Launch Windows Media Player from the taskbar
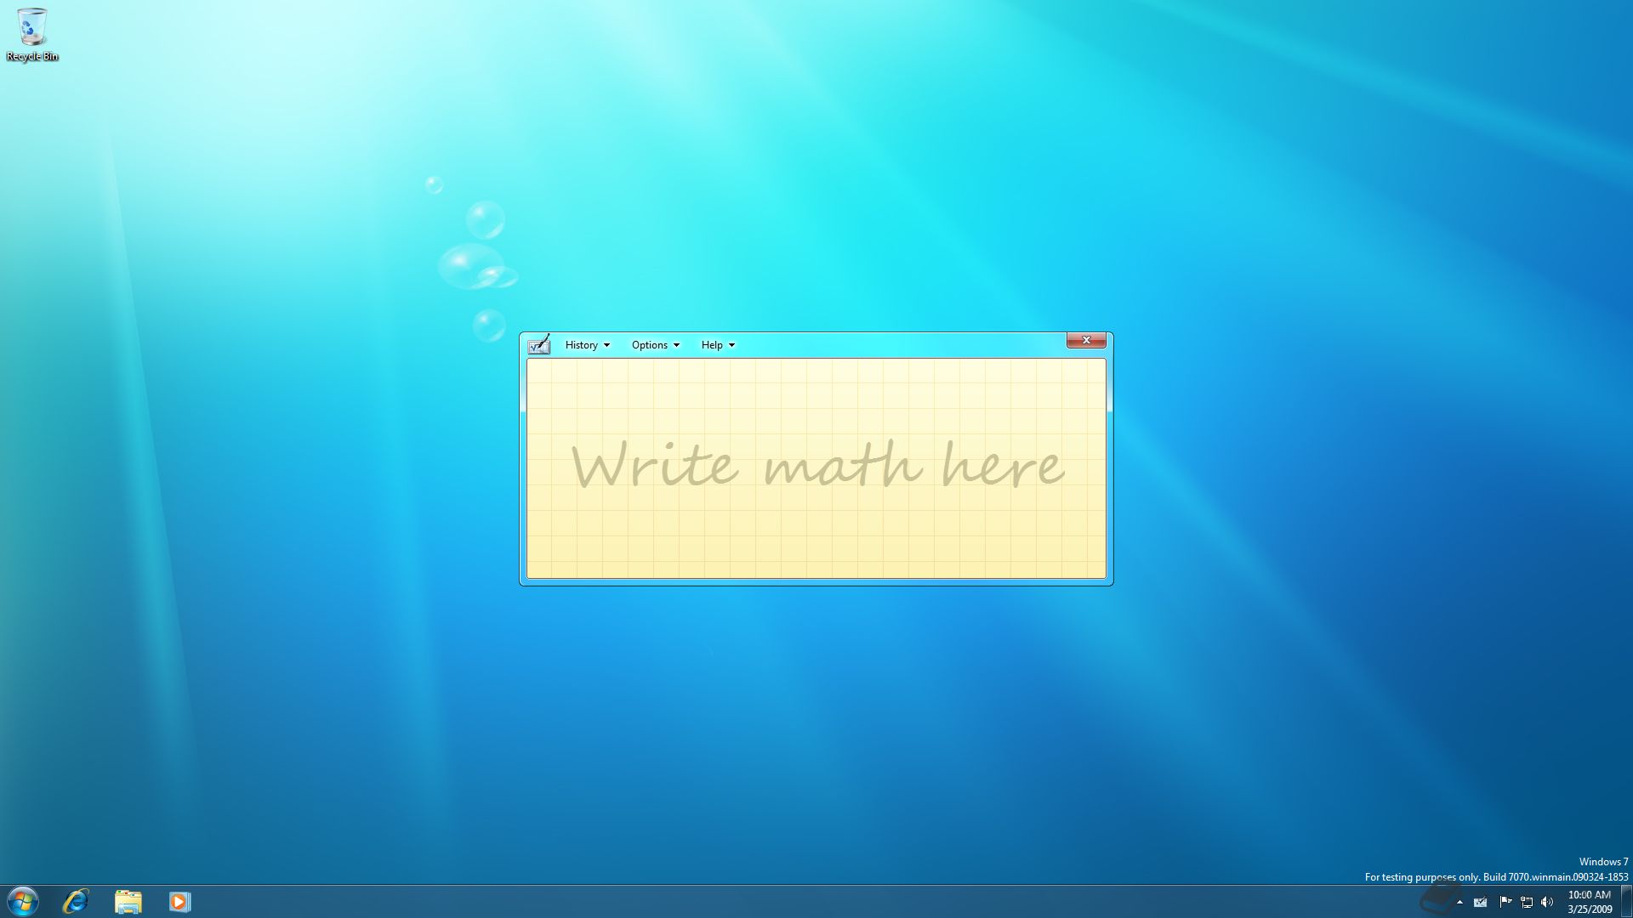1633x918 pixels. tap(179, 901)
